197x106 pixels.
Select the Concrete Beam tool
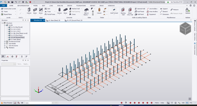[65, 11]
